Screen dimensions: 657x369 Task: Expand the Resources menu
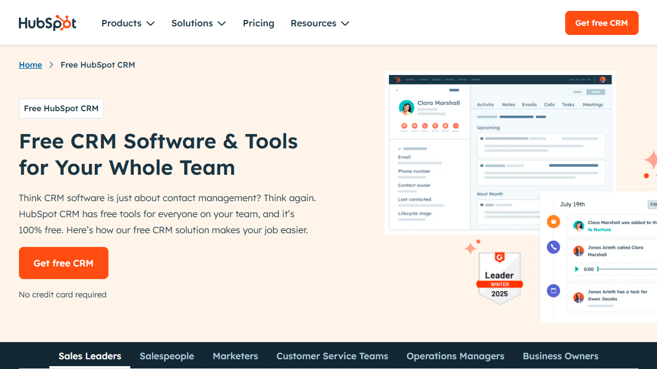pyautogui.click(x=320, y=23)
